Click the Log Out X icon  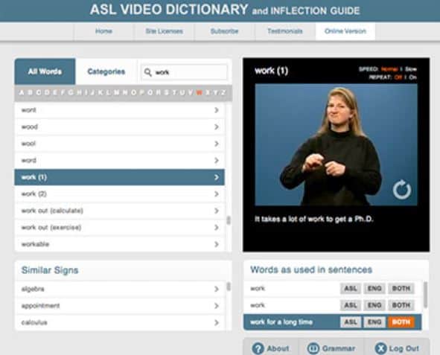pos(380,348)
